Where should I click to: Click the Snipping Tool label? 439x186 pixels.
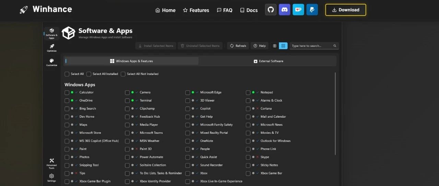click(89, 165)
